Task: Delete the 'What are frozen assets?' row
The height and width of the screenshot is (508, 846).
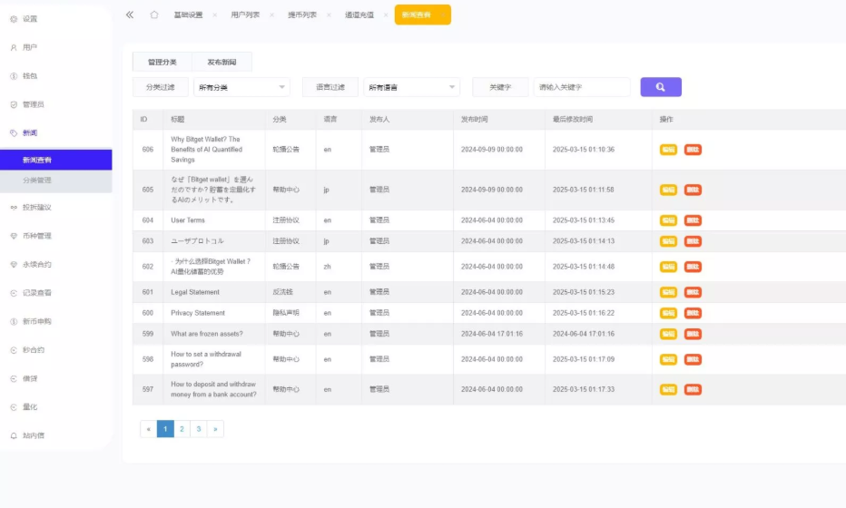Action: click(x=693, y=334)
